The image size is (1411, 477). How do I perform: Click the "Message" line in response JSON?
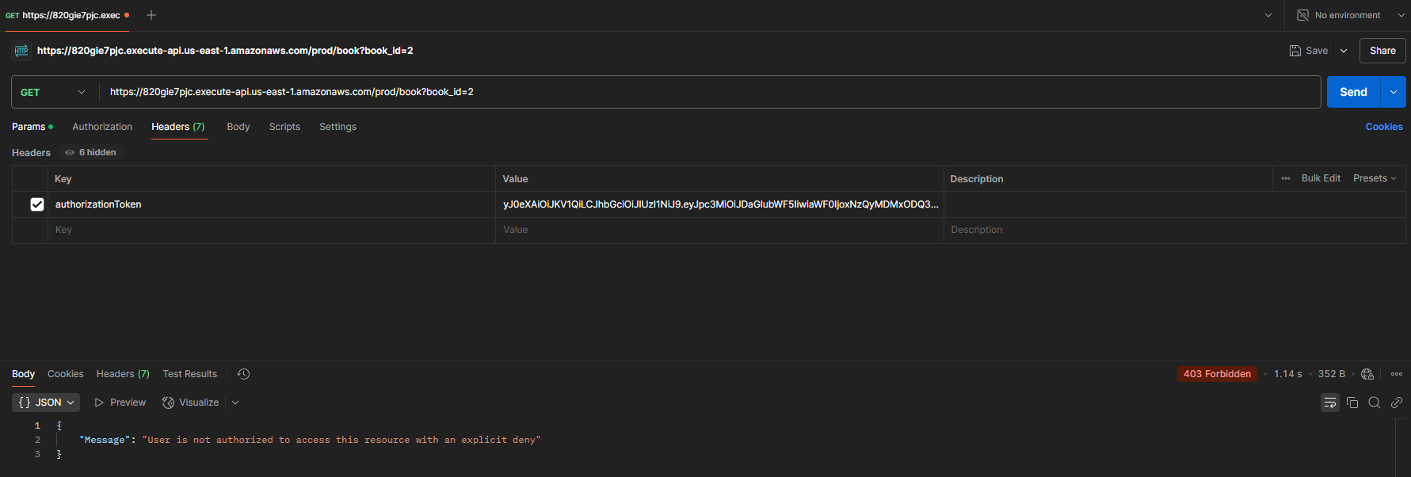[x=310, y=440]
